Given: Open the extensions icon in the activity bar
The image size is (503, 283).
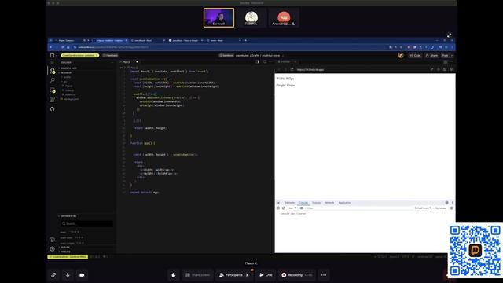Looking at the screenshot, I should click(x=53, y=100).
